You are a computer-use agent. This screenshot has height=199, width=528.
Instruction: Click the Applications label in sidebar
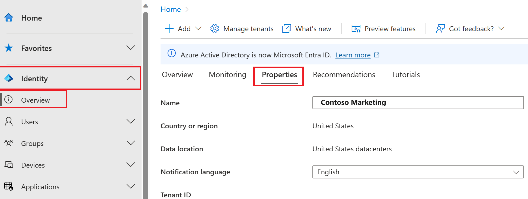[x=40, y=187]
